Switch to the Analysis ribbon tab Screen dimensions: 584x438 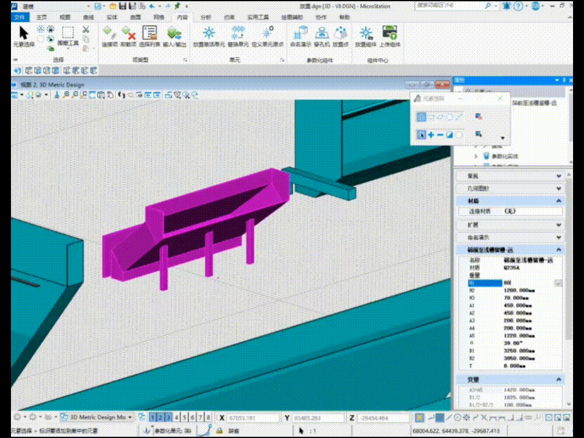pos(206,18)
